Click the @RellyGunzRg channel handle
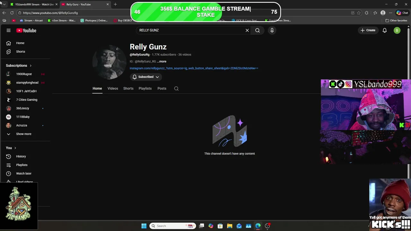 (x=140, y=55)
